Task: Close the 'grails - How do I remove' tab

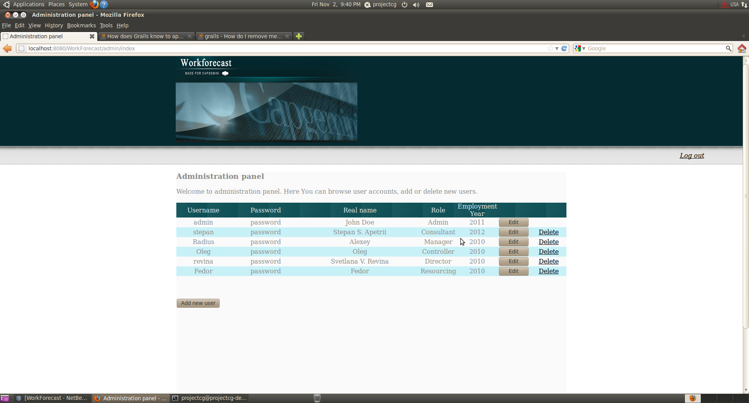Action: click(x=287, y=36)
